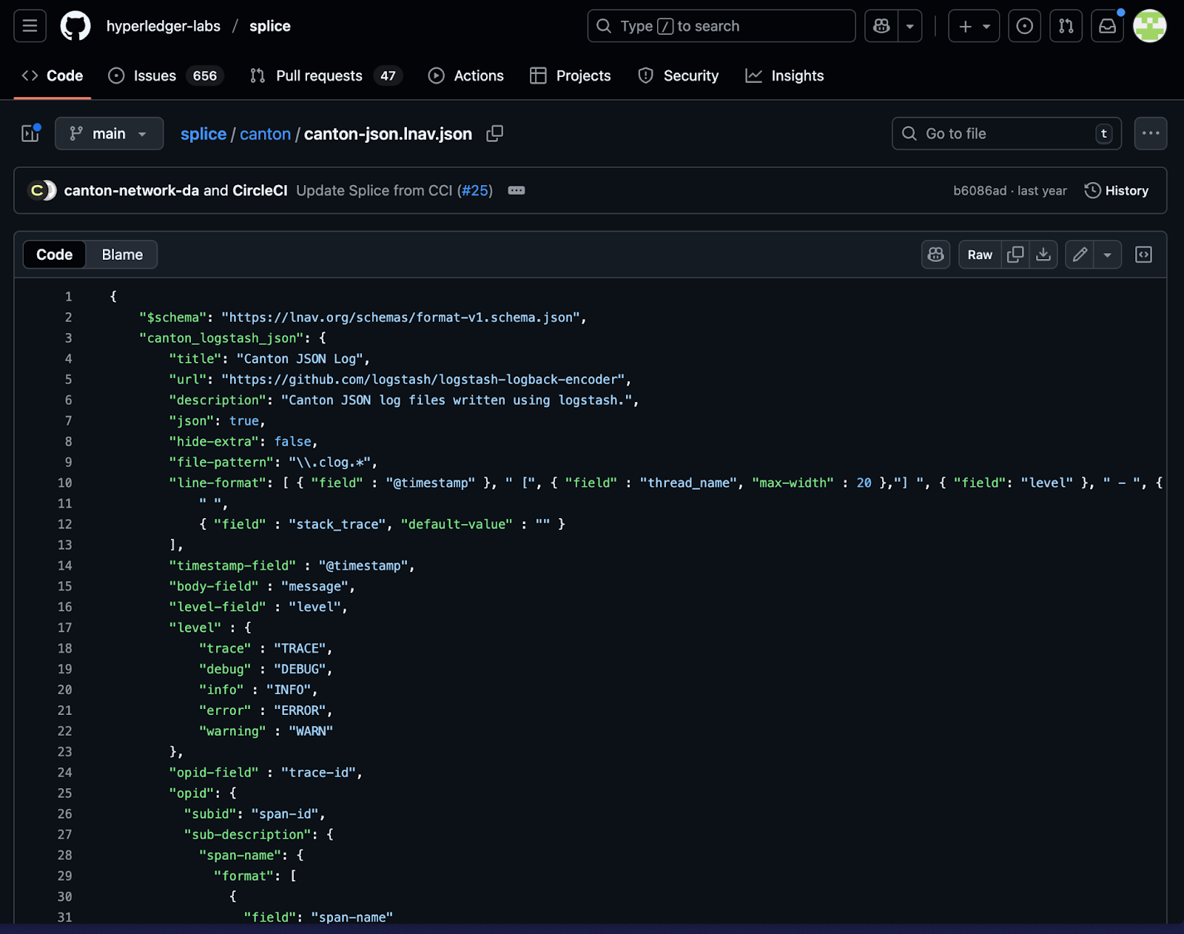The height and width of the screenshot is (934, 1184).
Task: Open Copilot chat from the top bar
Action: click(x=880, y=25)
